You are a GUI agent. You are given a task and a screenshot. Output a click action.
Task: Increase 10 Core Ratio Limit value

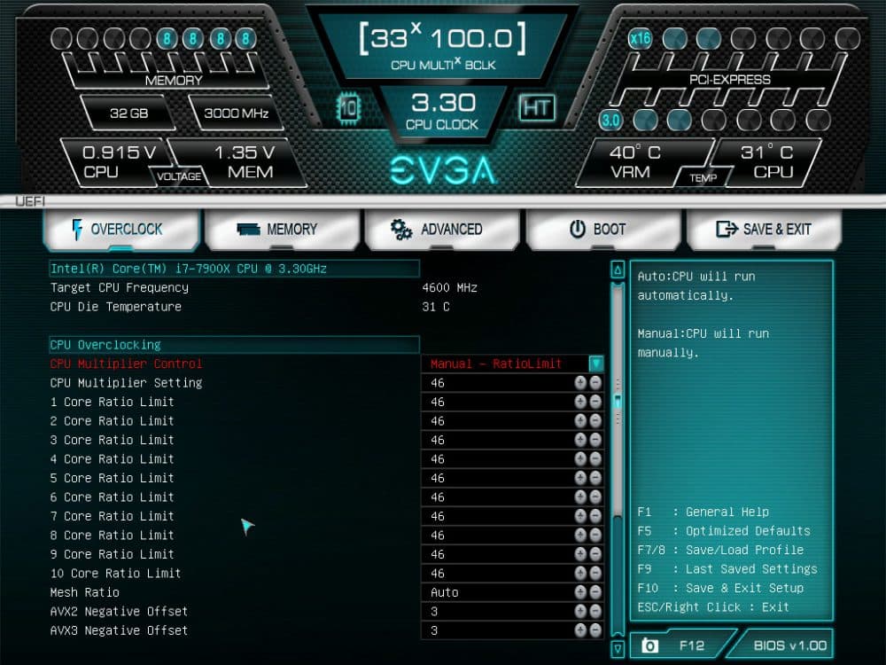point(580,574)
